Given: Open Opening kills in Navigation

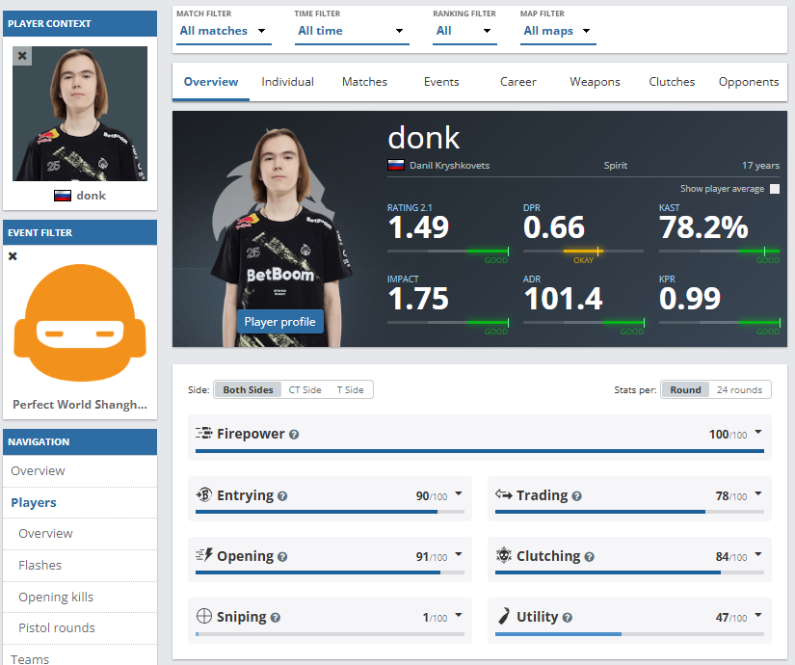Looking at the screenshot, I should coord(80,597).
